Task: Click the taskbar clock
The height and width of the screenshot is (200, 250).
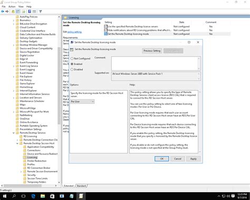Action: coord(242,196)
